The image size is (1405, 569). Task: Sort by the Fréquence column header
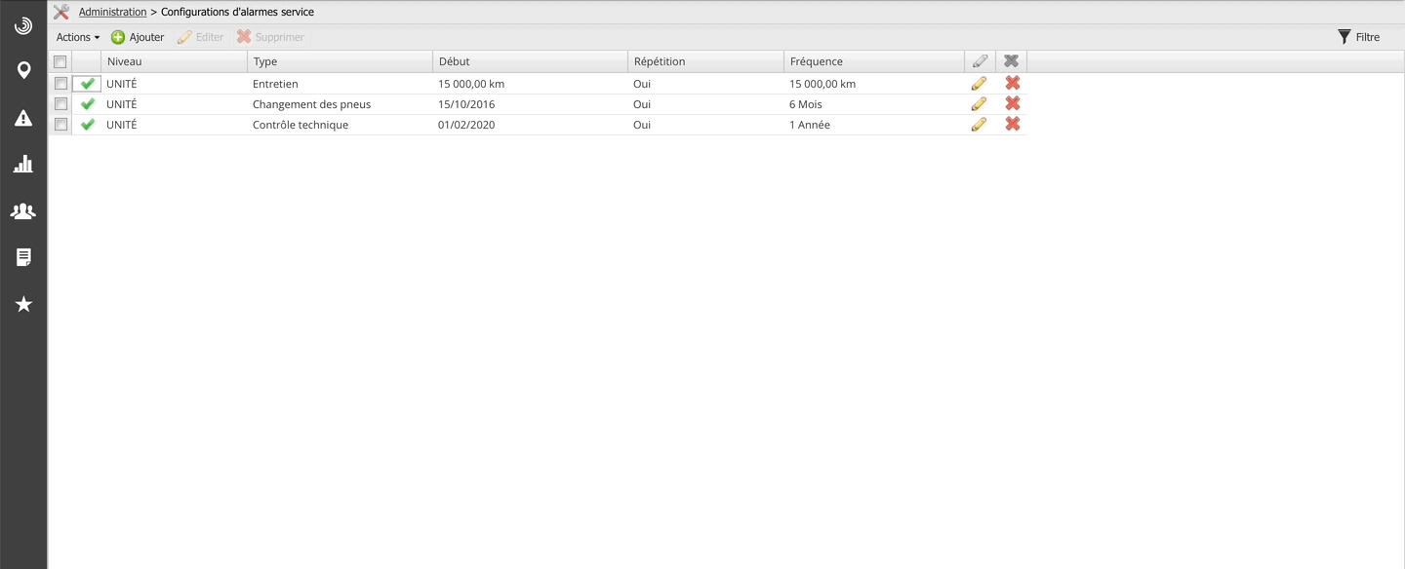(873, 61)
